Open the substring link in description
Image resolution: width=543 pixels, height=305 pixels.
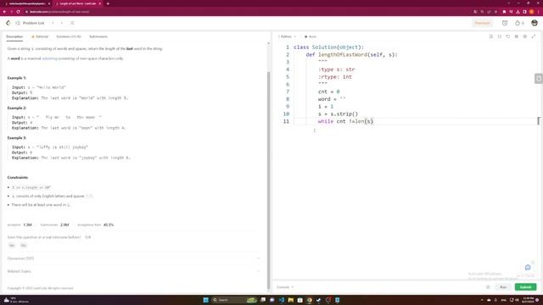[49, 58]
